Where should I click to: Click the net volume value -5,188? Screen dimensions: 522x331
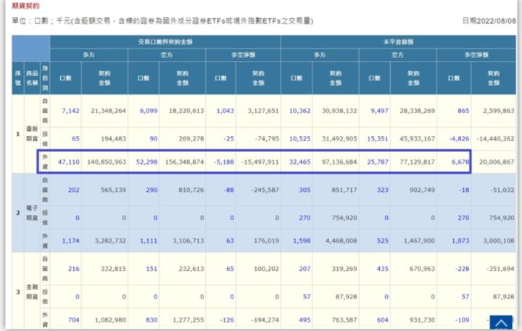[223, 162]
